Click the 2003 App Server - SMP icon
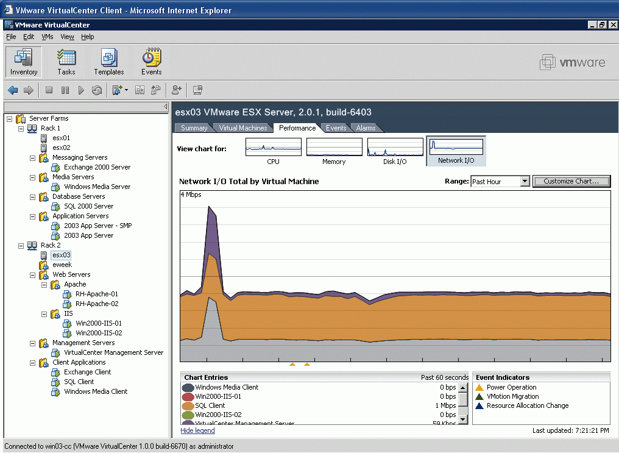 click(55, 226)
